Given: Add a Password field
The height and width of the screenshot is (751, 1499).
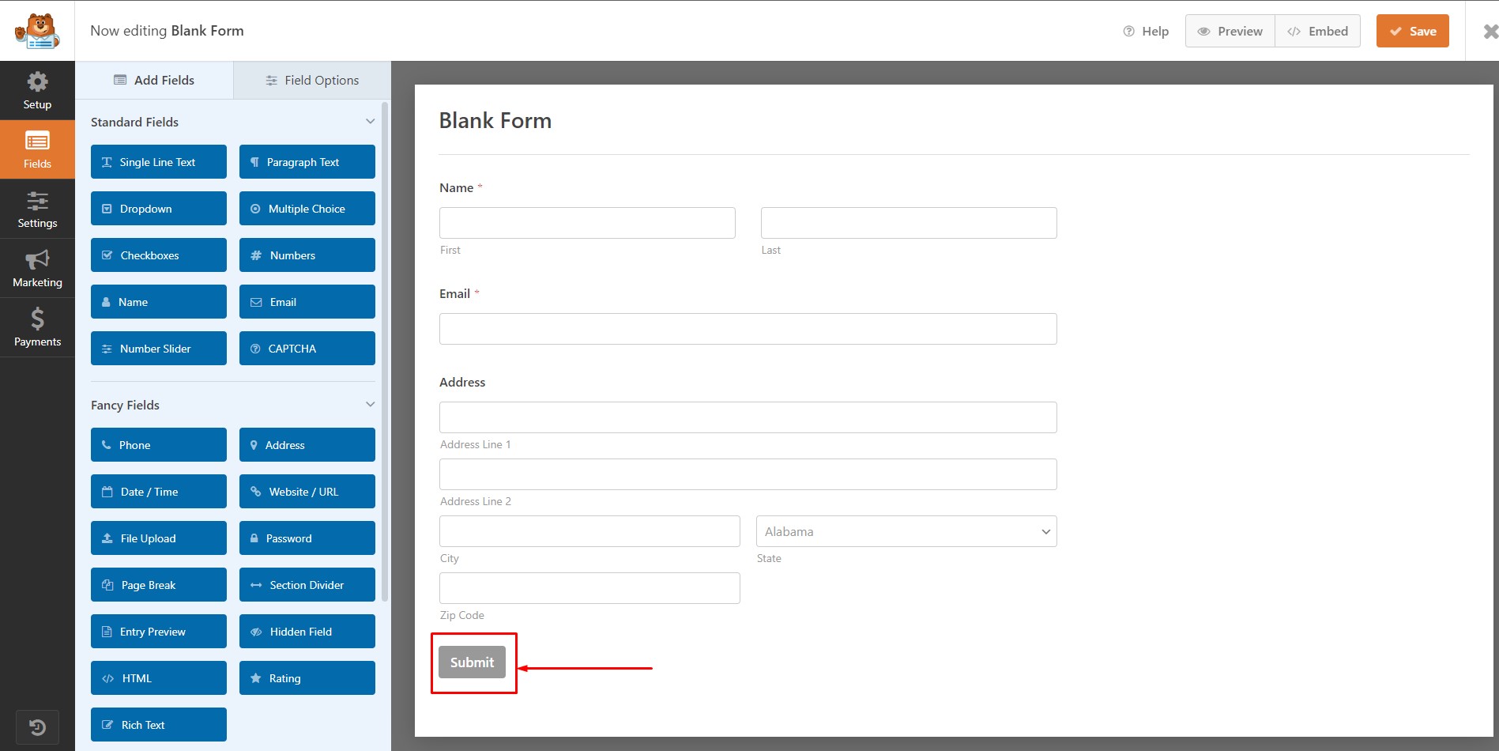Looking at the screenshot, I should pyautogui.click(x=307, y=538).
